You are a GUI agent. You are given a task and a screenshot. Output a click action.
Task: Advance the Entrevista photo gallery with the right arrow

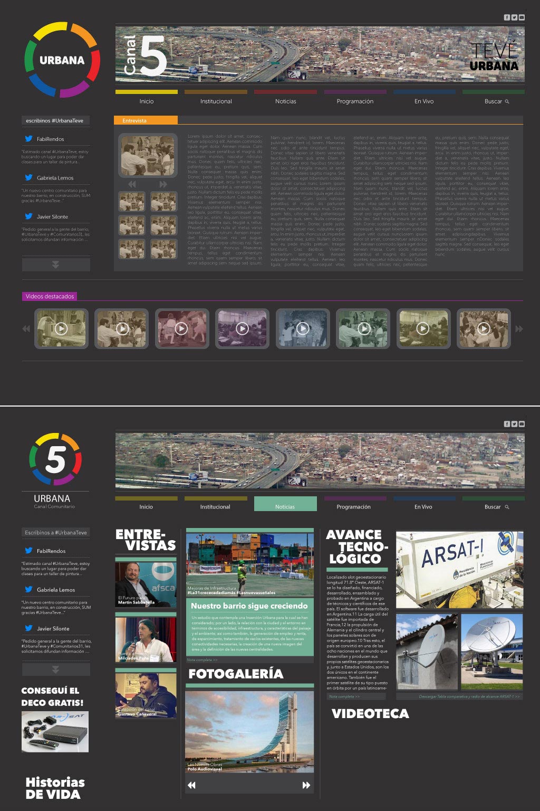coord(163,184)
